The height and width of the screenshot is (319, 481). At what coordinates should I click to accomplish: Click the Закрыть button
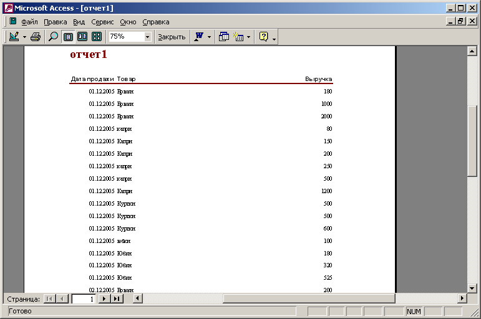tap(172, 37)
